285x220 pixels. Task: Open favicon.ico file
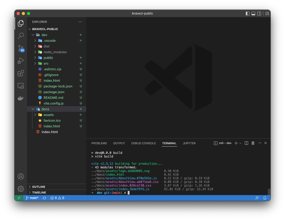57,120
